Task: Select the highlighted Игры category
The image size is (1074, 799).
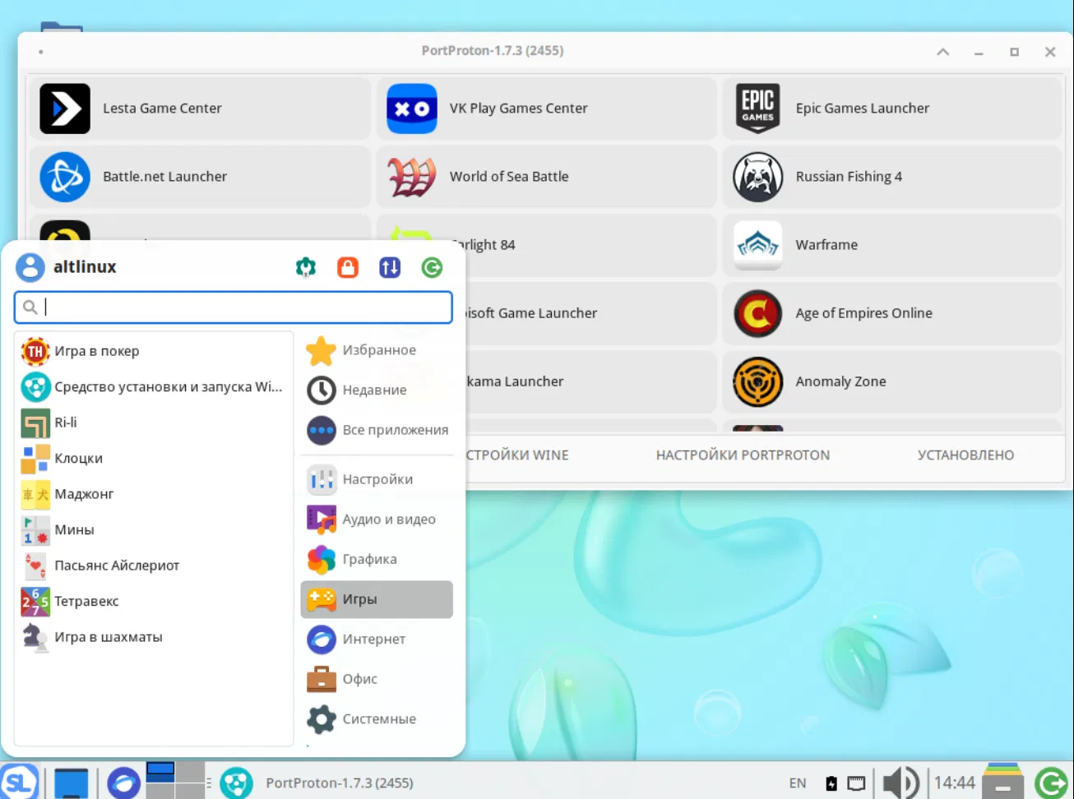Action: pyautogui.click(x=377, y=599)
